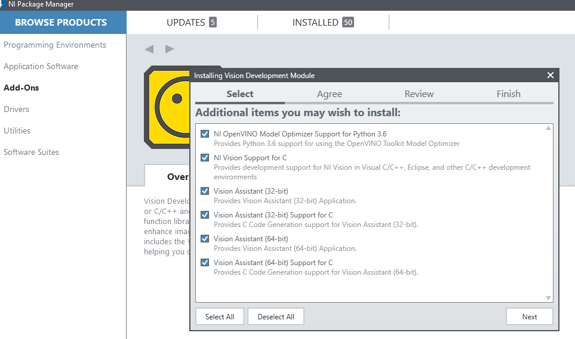This screenshot has width=575, height=339.
Task: Open the Software Suites category
Action: click(x=32, y=152)
